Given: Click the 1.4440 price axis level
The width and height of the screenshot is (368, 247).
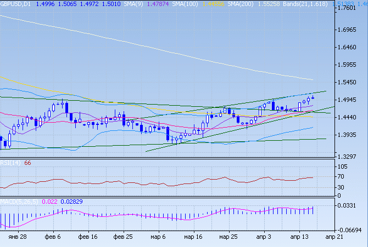Looking at the screenshot, I should [x=350, y=118].
